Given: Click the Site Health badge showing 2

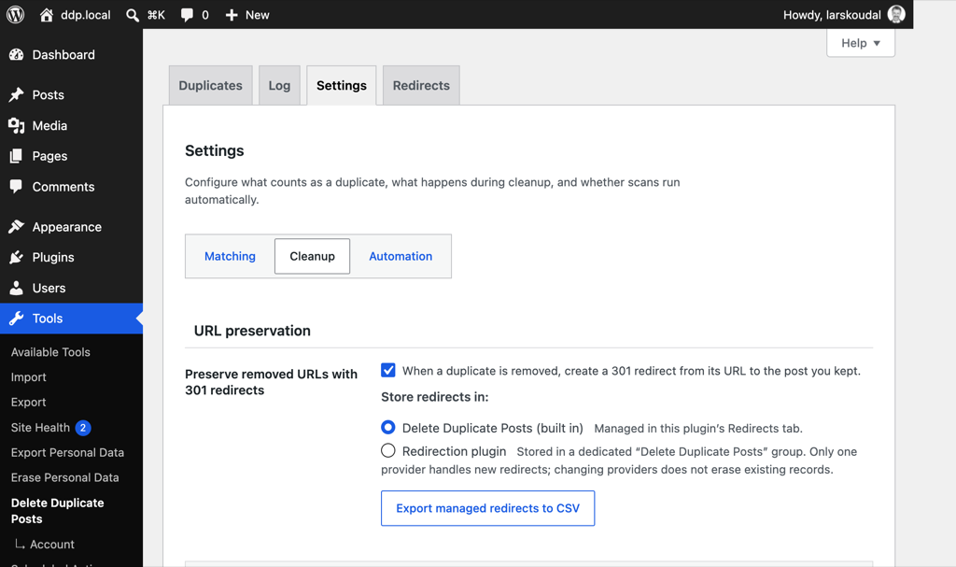Looking at the screenshot, I should click(x=83, y=428).
